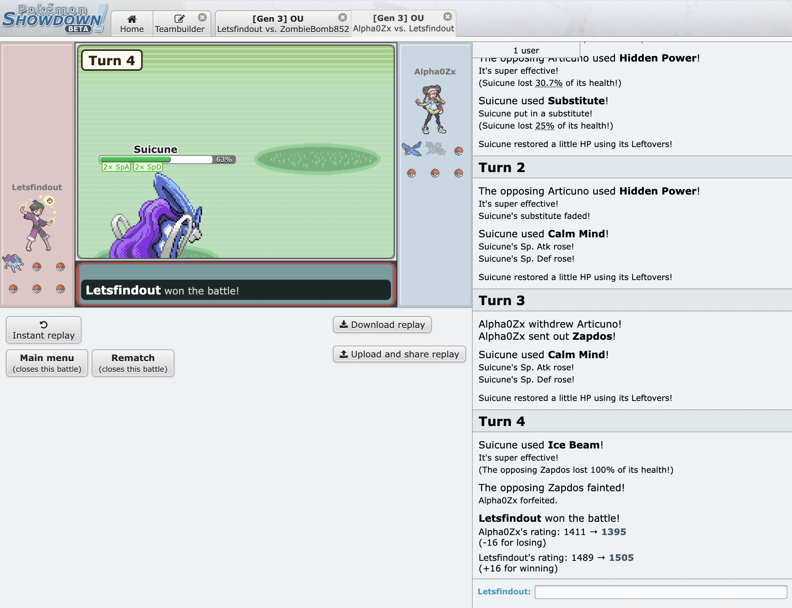This screenshot has height=608, width=792.
Task: Open the Home tab
Action: [x=132, y=24]
